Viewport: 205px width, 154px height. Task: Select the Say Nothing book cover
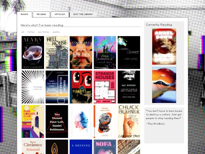[x=129, y=87]
